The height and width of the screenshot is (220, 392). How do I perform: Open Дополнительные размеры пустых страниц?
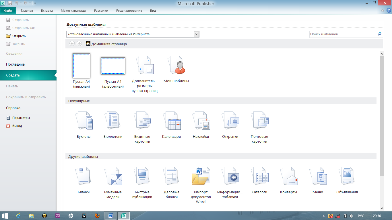click(x=145, y=74)
